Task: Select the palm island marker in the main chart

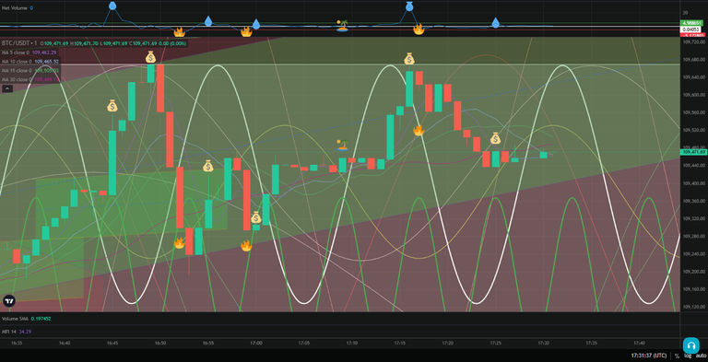Action: point(342,145)
